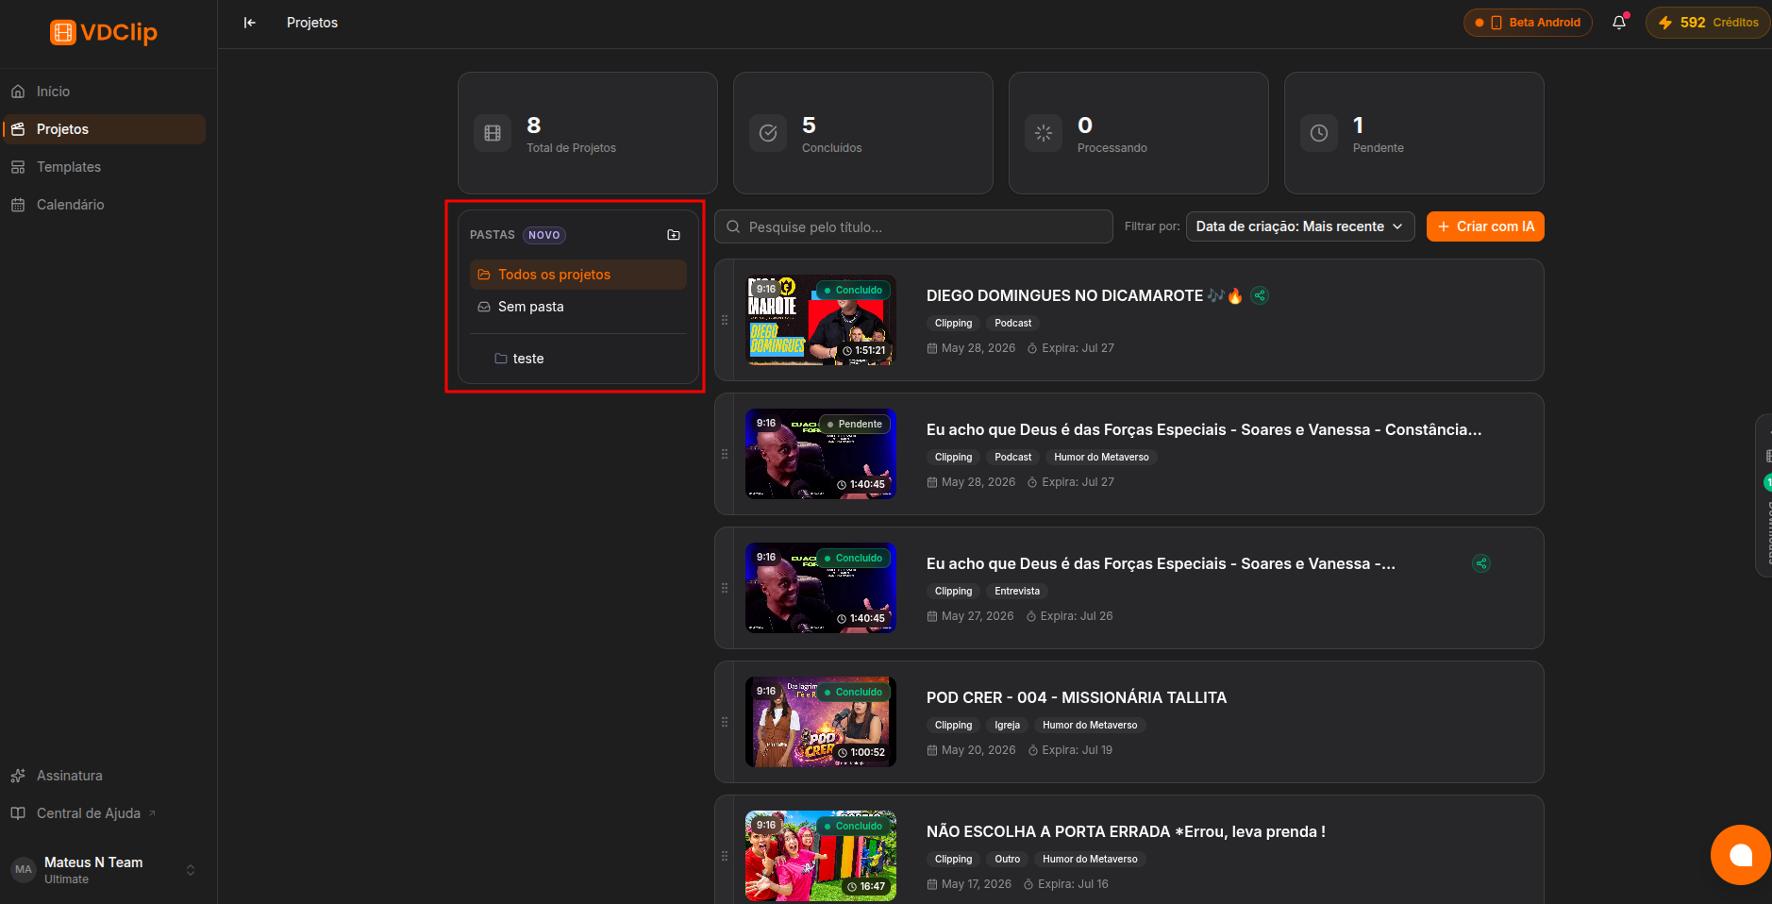Click share icon beside DIEGO DOMINGUES title

(1260, 295)
